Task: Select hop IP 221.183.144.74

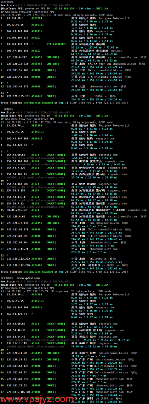Action: tap(17, 249)
